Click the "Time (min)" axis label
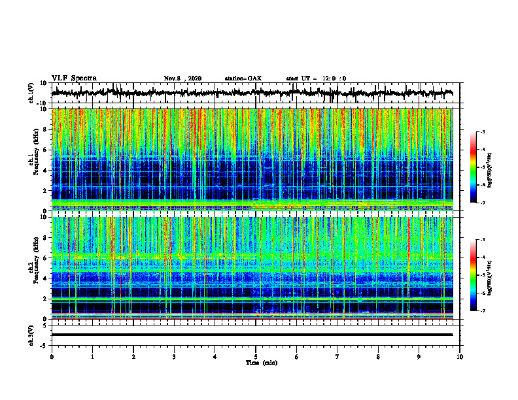Screen dimensions: 518x400 click(262, 363)
